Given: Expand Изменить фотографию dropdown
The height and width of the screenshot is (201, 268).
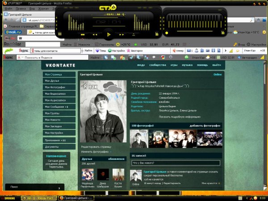Looking at the screenshot, I should (96, 152).
